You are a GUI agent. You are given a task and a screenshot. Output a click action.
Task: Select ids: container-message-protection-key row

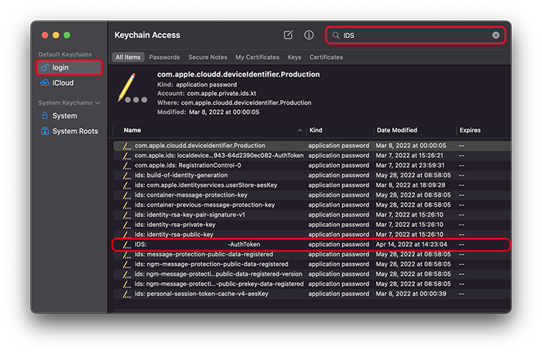coord(312,195)
